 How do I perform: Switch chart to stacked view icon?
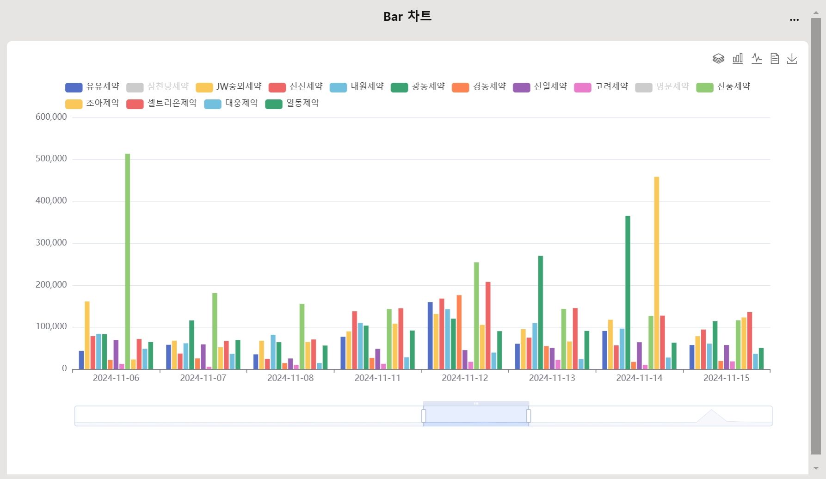point(718,59)
